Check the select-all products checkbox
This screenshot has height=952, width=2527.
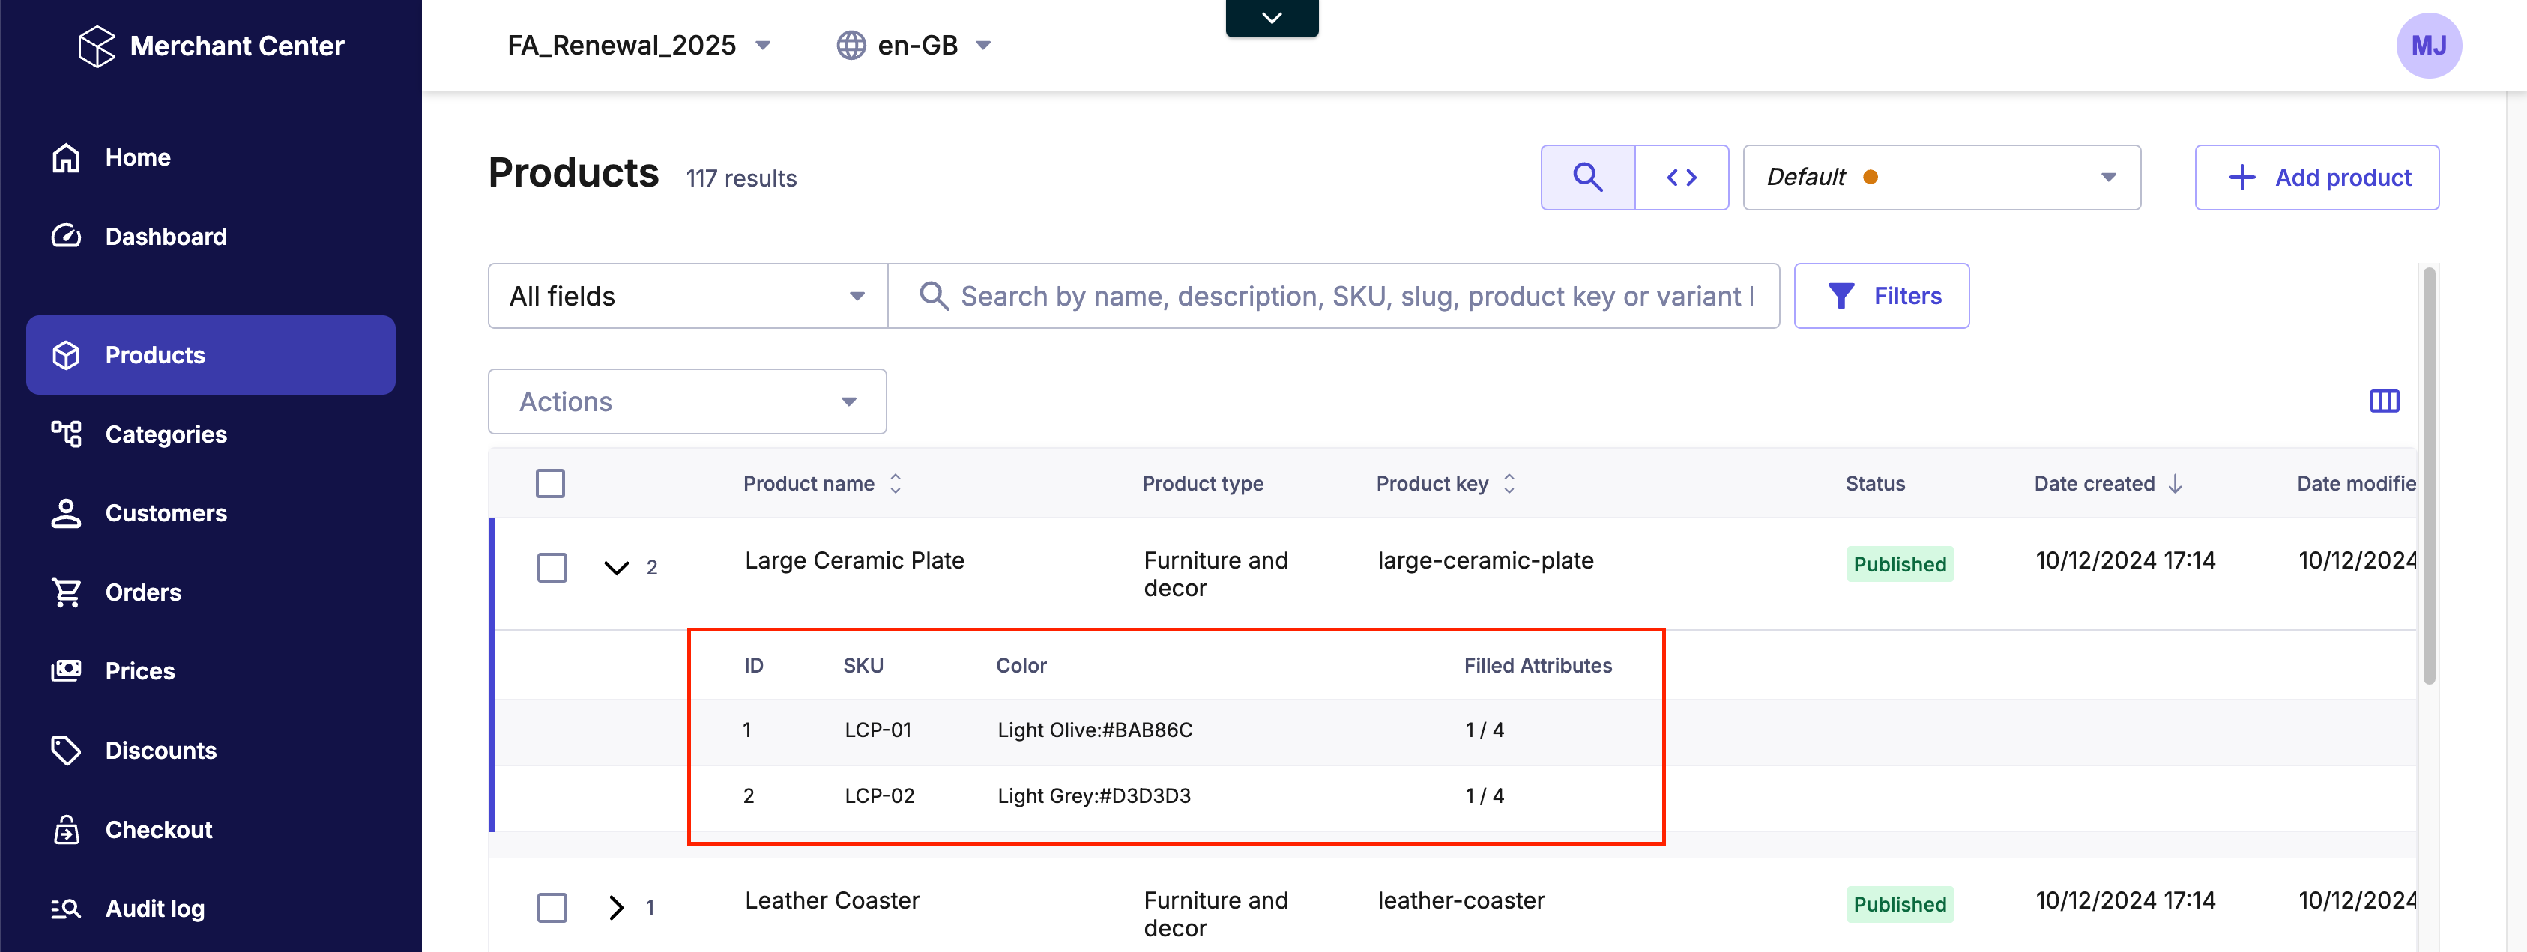click(x=550, y=483)
